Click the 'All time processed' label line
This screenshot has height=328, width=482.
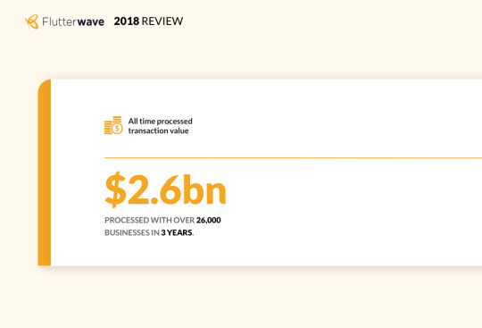coord(160,121)
